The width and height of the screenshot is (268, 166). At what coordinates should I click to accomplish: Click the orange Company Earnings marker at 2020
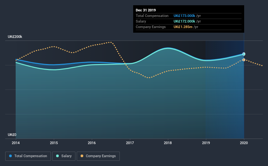(x=244, y=60)
